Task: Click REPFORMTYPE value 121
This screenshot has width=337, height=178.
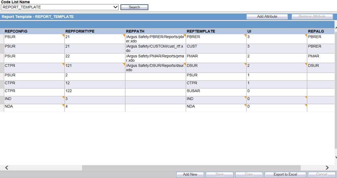Action: (95, 68)
